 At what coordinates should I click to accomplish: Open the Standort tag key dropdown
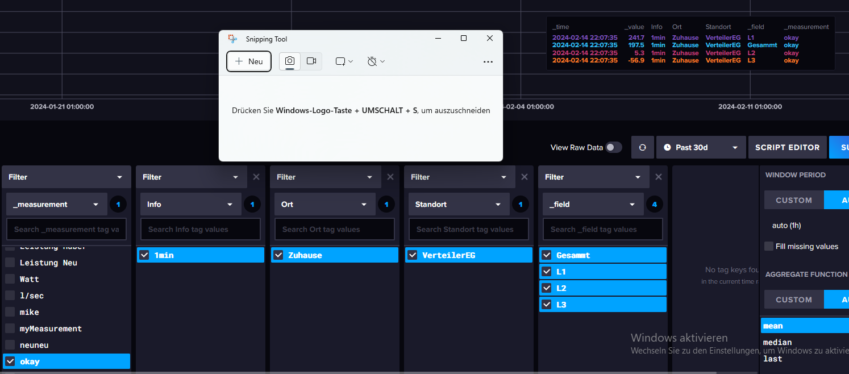459,204
